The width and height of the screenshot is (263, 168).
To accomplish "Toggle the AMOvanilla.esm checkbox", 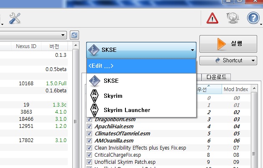I will point(89,141).
